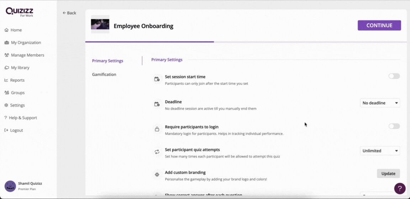This screenshot has height=199, width=410.
Task: Click the Employee Onboarding quiz thumbnail
Action: coord(100,24)
